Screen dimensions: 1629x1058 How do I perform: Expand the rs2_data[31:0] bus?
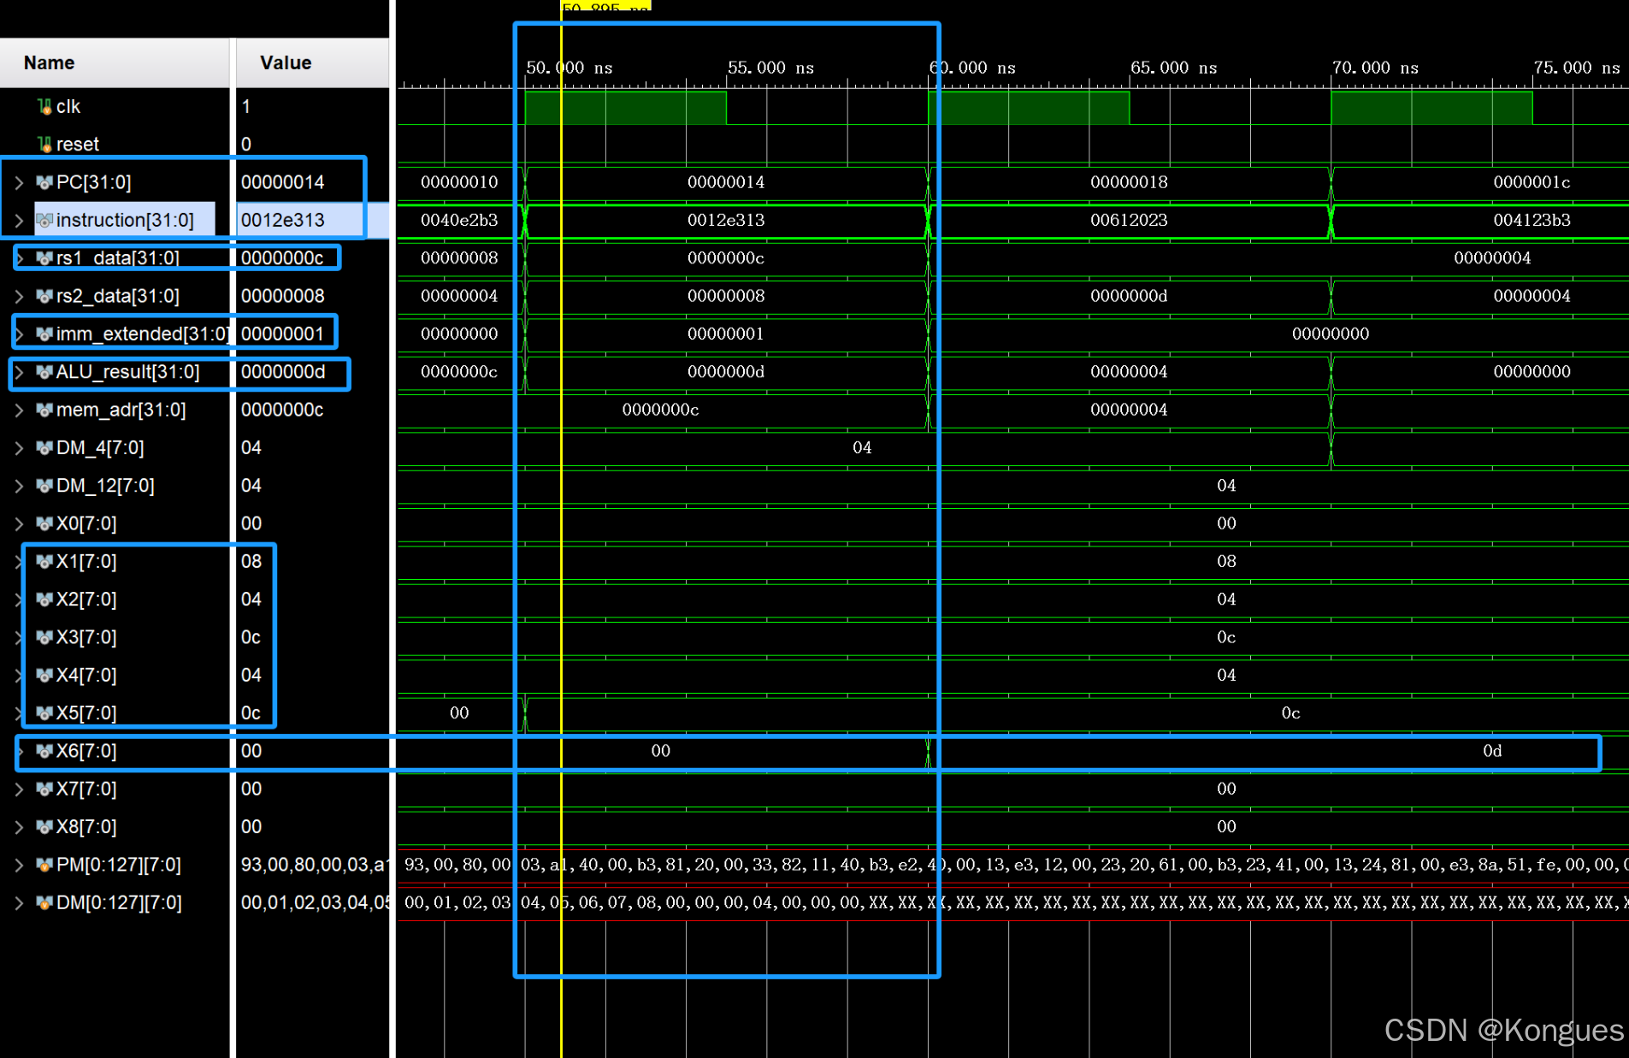[19, 296]
